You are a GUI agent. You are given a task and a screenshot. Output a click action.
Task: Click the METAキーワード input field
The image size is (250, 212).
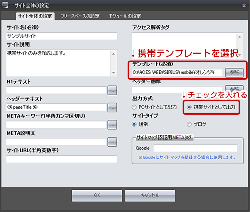pos(56,125)
